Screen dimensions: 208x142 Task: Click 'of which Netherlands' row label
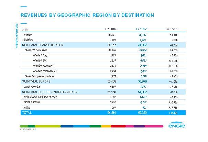coord(45,71)
